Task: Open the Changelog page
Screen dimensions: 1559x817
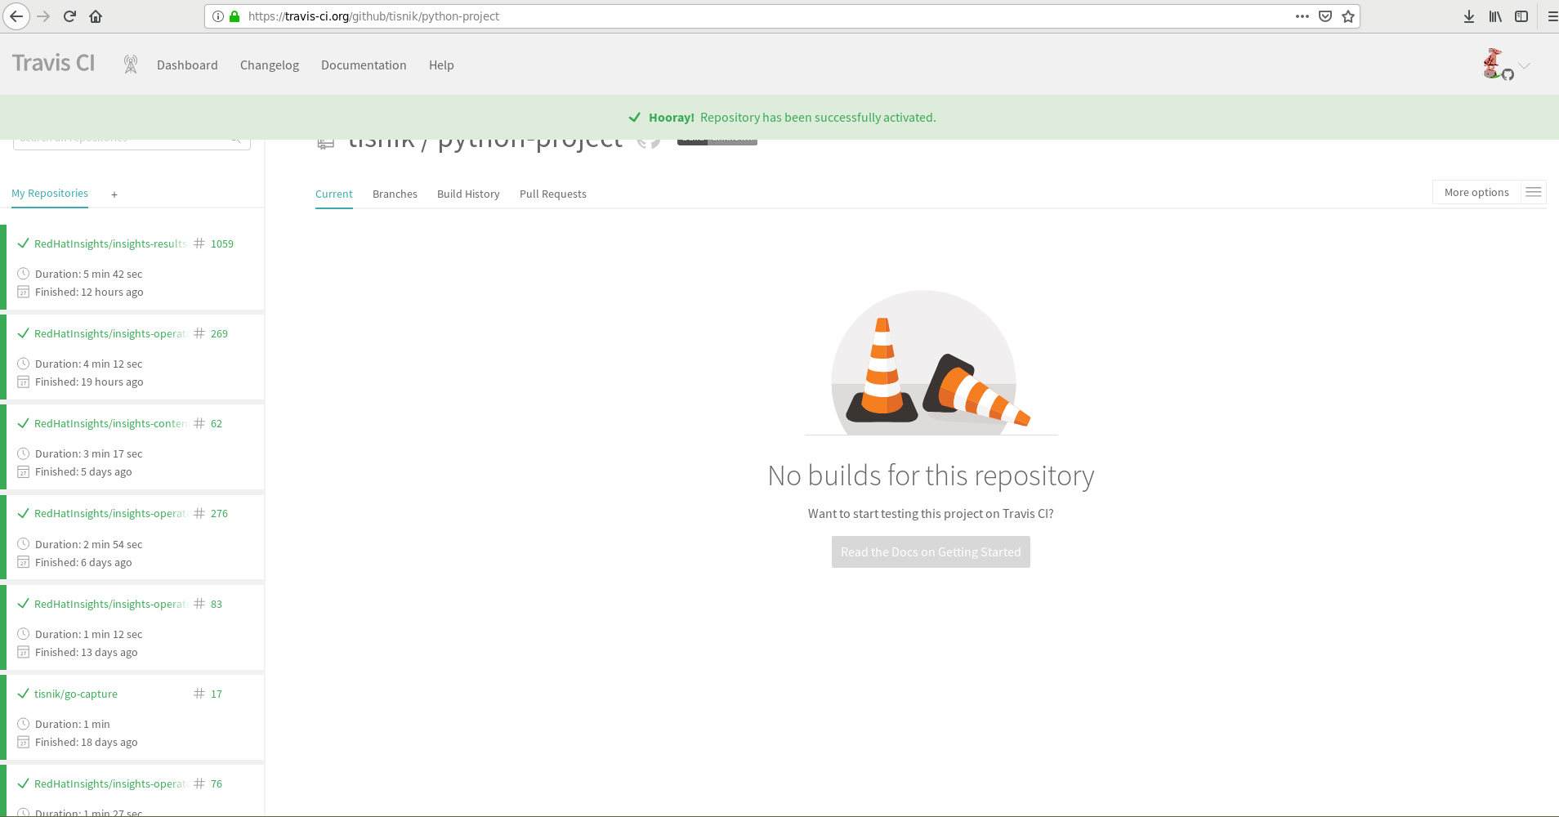Action: [x=270, y=65]
